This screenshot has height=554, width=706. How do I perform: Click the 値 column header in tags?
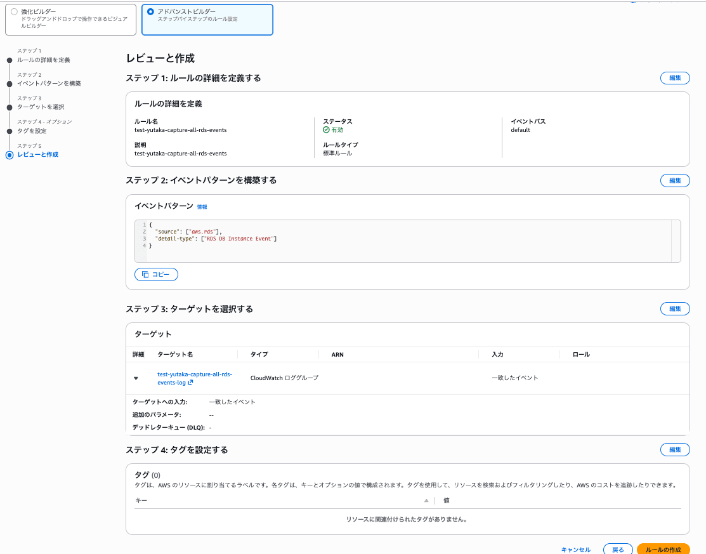click(x=446, y=501)
